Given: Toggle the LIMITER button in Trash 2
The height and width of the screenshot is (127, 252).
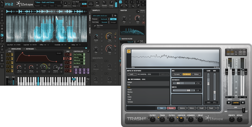Looking at the screenshot, I should tap(236, 103).
